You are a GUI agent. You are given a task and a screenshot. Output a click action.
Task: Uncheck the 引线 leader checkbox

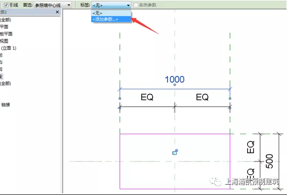pos(6,5)
